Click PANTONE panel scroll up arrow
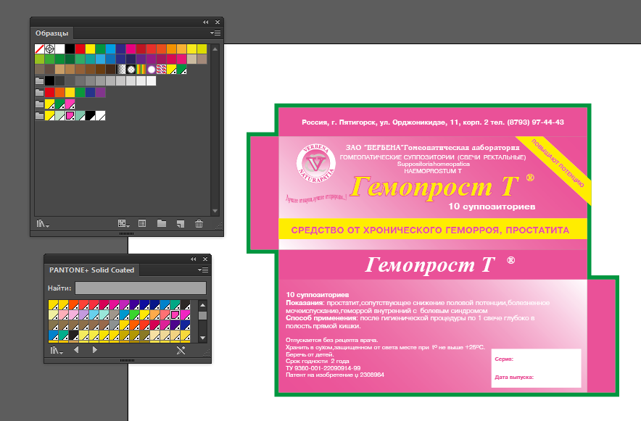 click(202, 305)
